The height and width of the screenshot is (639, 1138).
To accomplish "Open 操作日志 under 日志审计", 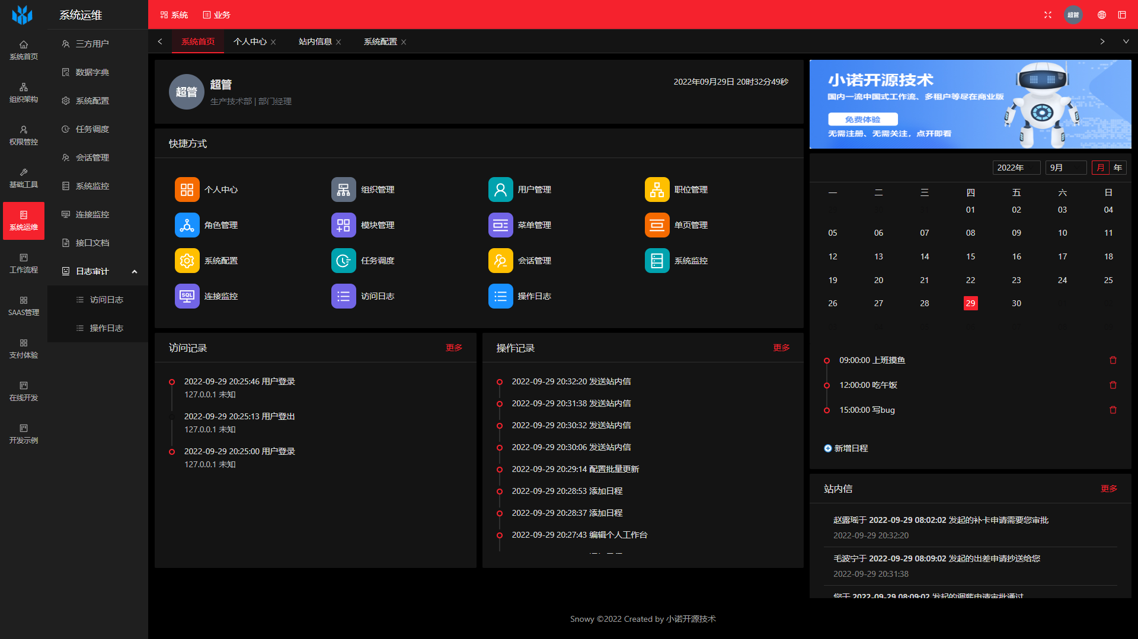I will tap(98, 328).
